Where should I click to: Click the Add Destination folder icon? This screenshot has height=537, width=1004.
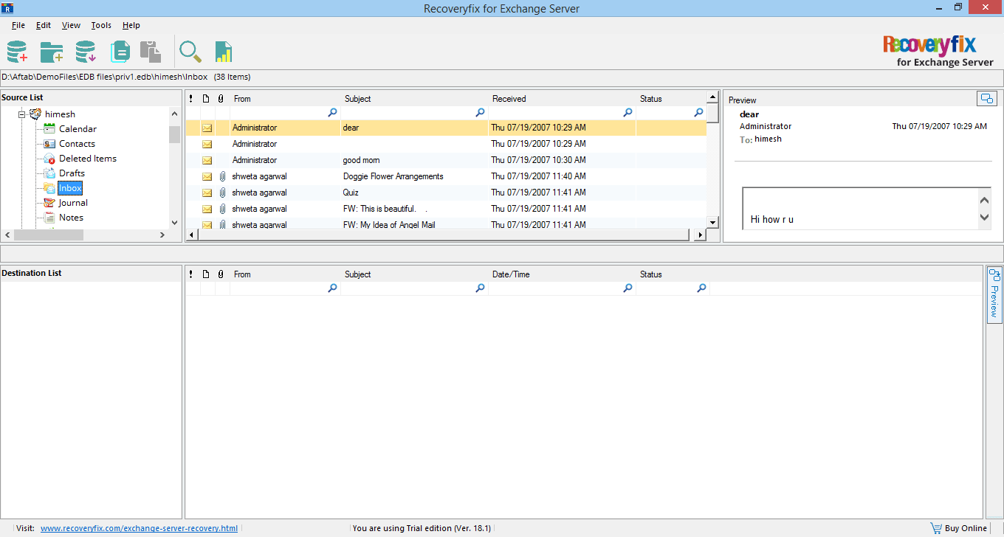tap(51, 52)
